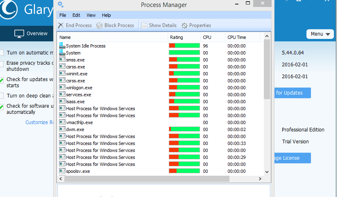
Task: Click the vertical scrollbar thumb
Action: (x=267, y=69)
